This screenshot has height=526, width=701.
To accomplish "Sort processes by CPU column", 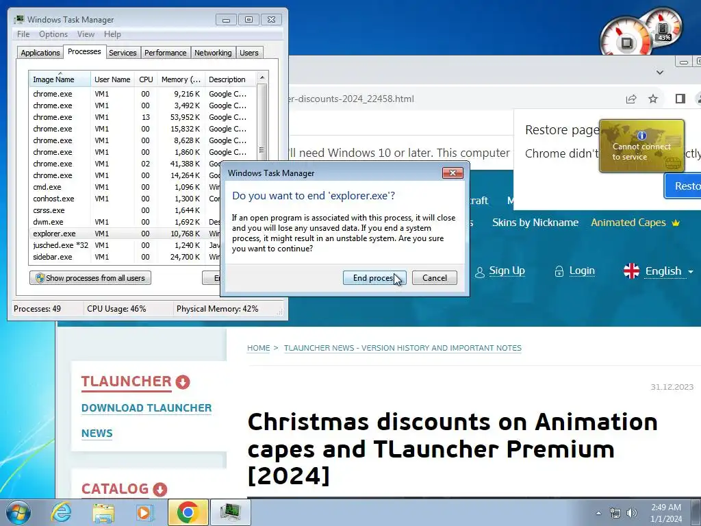I will (x=146, y=79).
